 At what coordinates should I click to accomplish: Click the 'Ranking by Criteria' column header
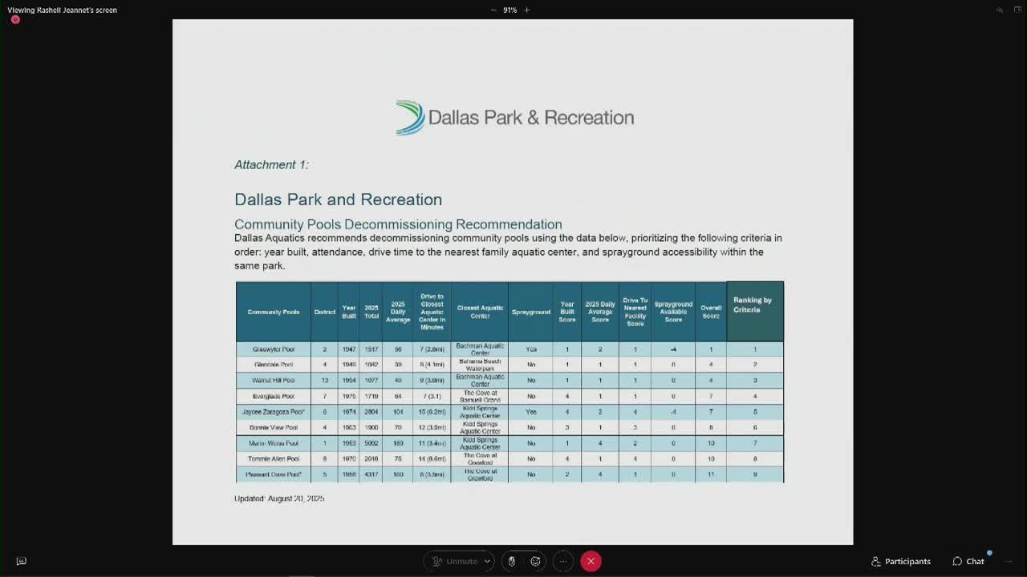point(754,312)
